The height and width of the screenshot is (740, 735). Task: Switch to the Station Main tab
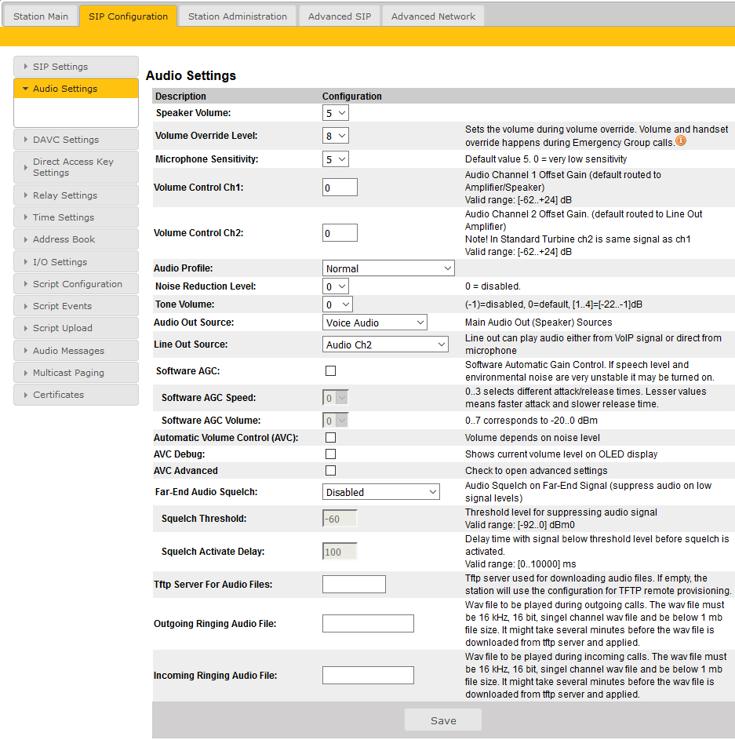40,16
